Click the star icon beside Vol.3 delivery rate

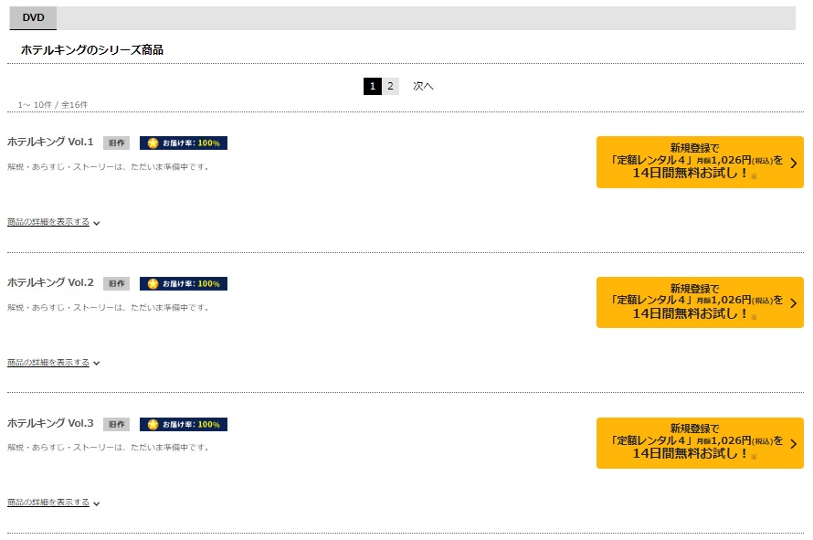point(153,424)
